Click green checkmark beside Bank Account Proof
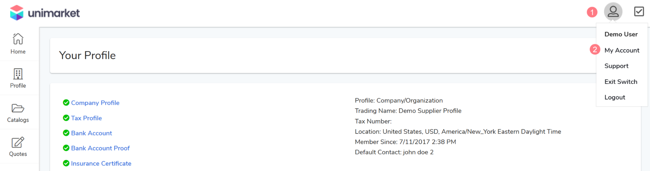Viewport: 650px width, 171px height. [x=66, y=148]
